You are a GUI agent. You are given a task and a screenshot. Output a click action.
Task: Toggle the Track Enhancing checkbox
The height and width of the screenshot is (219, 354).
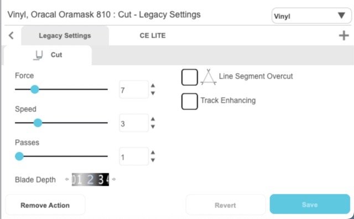pos(190,101)
